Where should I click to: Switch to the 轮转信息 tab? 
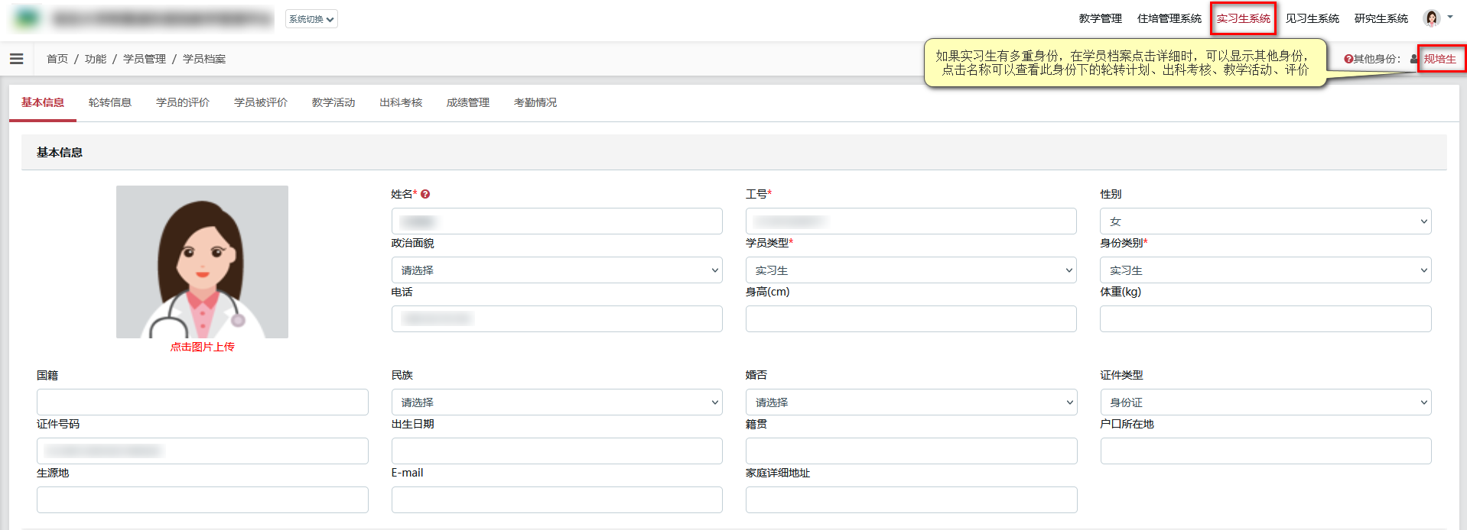coord(110,102)
